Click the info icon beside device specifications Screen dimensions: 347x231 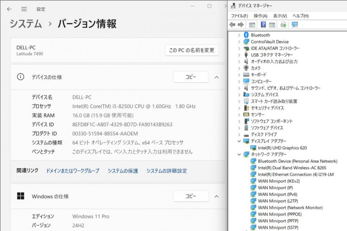click(x=20, y=77)
